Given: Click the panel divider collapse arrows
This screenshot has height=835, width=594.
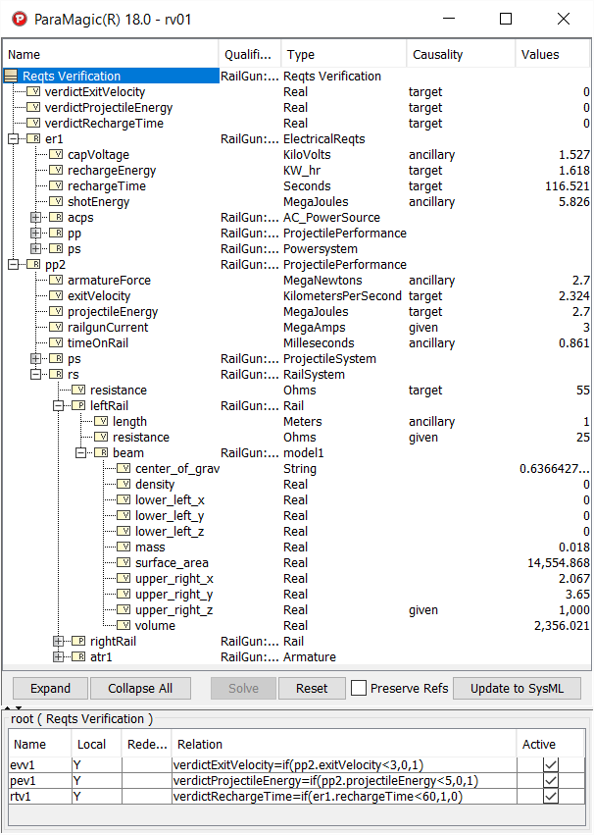Looking at the screenshot, I should (14, 707).
